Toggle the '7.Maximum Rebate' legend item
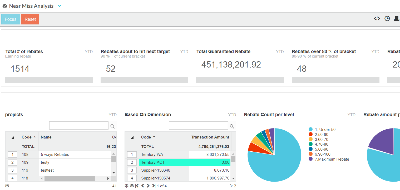This screenshot has height=190, width=400. (x=332, y=159)
